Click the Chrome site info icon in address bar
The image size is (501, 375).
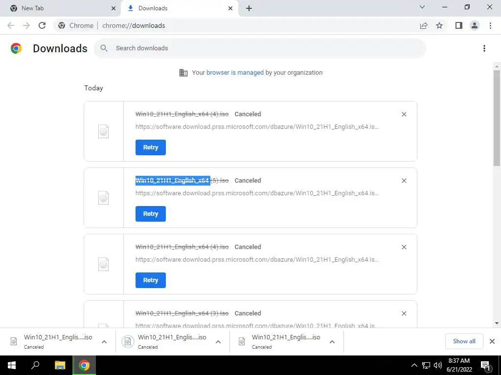click(x=62, y=25)
